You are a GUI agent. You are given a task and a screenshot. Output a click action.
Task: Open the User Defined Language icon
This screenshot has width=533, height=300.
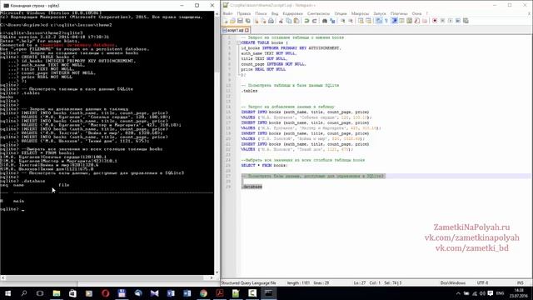click(401, 21)
